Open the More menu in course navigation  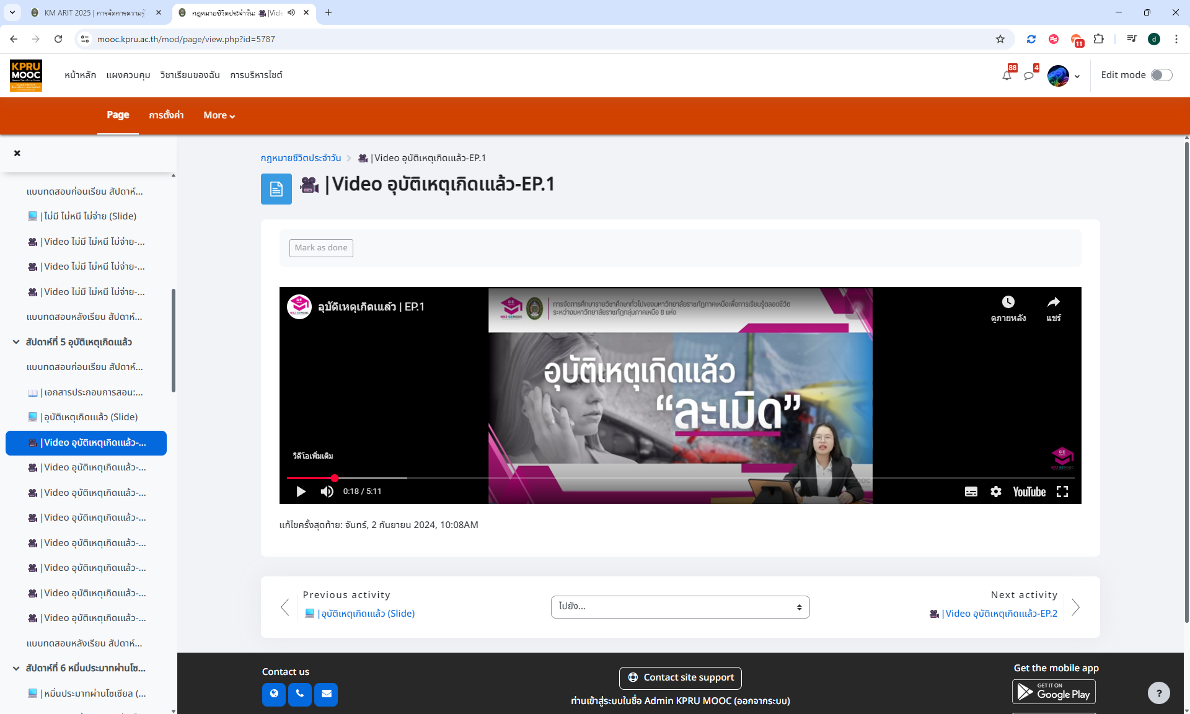[x=218, y=115]
